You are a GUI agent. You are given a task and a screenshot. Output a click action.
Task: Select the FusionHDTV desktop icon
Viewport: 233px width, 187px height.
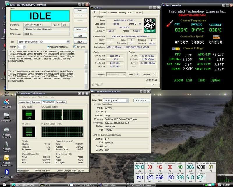(x=7, y=117)
